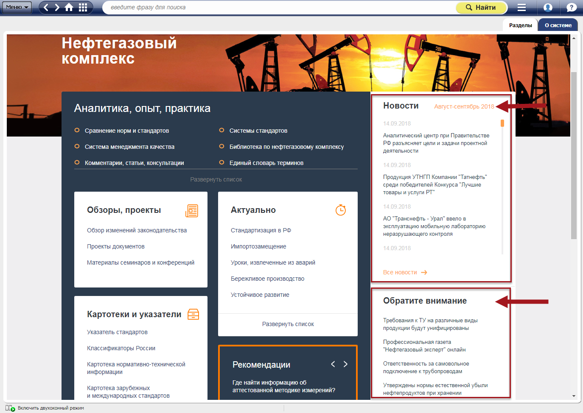Open the sections grid icon
583x413 pixels.
click(83, 7)
